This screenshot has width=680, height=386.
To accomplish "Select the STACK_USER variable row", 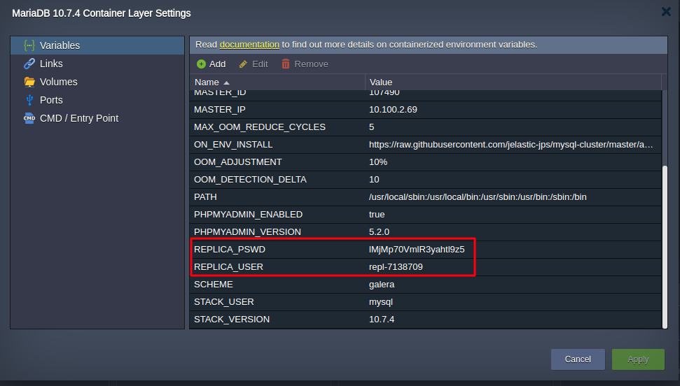I will pyautogui.click(x=426, y=302).
